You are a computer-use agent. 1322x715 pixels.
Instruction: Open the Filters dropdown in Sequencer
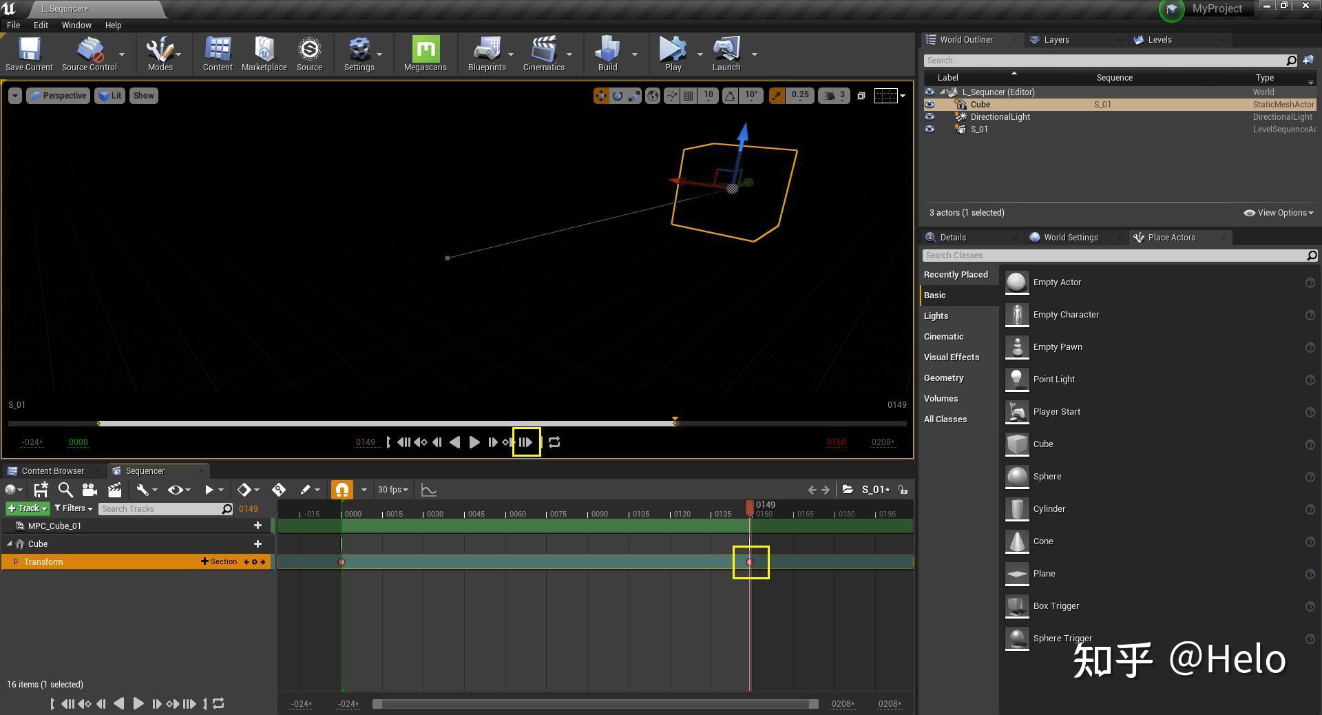pyautogui.click(x=73, y=508)
